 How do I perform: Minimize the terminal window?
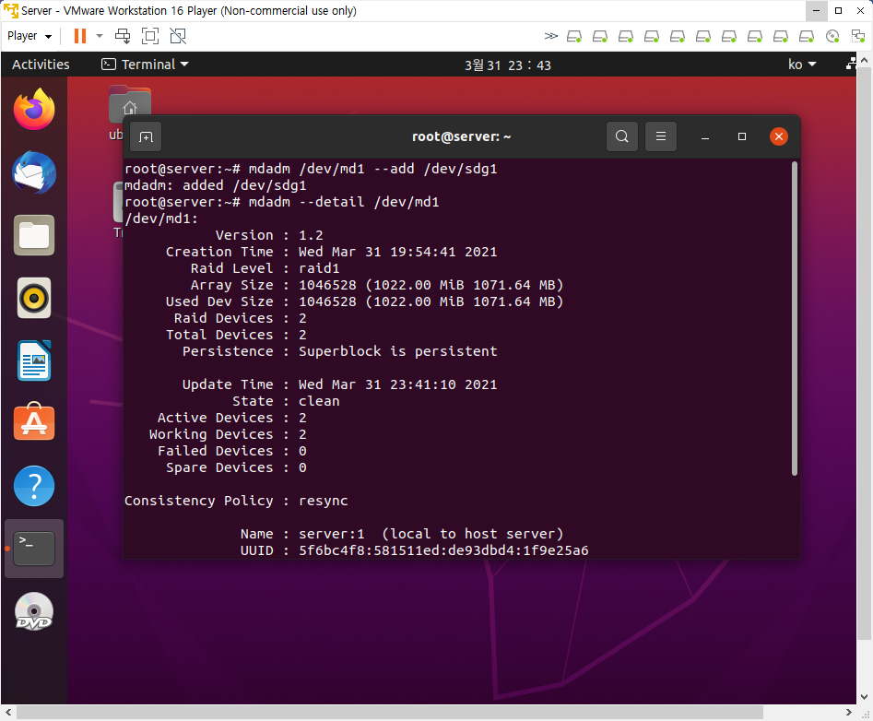(705, 136)
